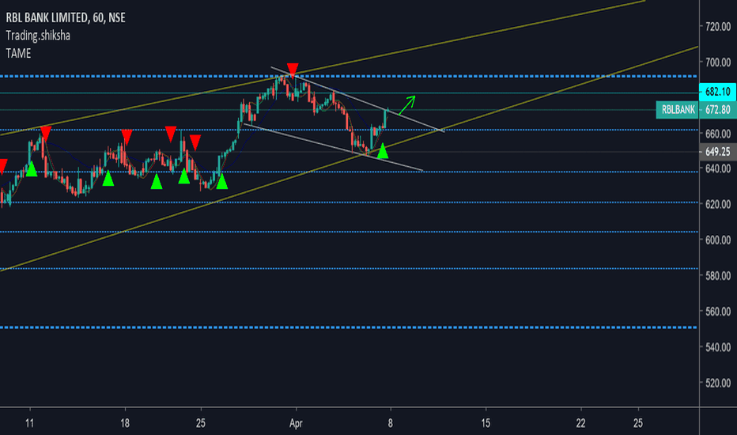Click the 25 date label following 22
This screenshot has height=435, width=737.
click(638, 424)
